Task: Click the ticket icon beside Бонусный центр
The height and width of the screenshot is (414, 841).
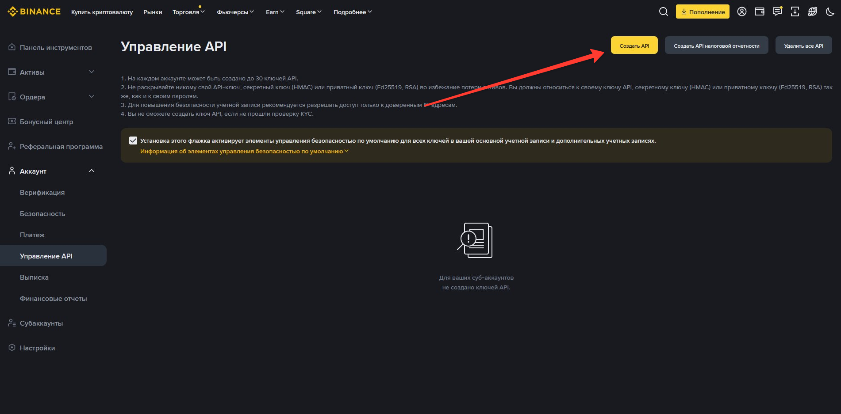Action: (x=12, y=121)
